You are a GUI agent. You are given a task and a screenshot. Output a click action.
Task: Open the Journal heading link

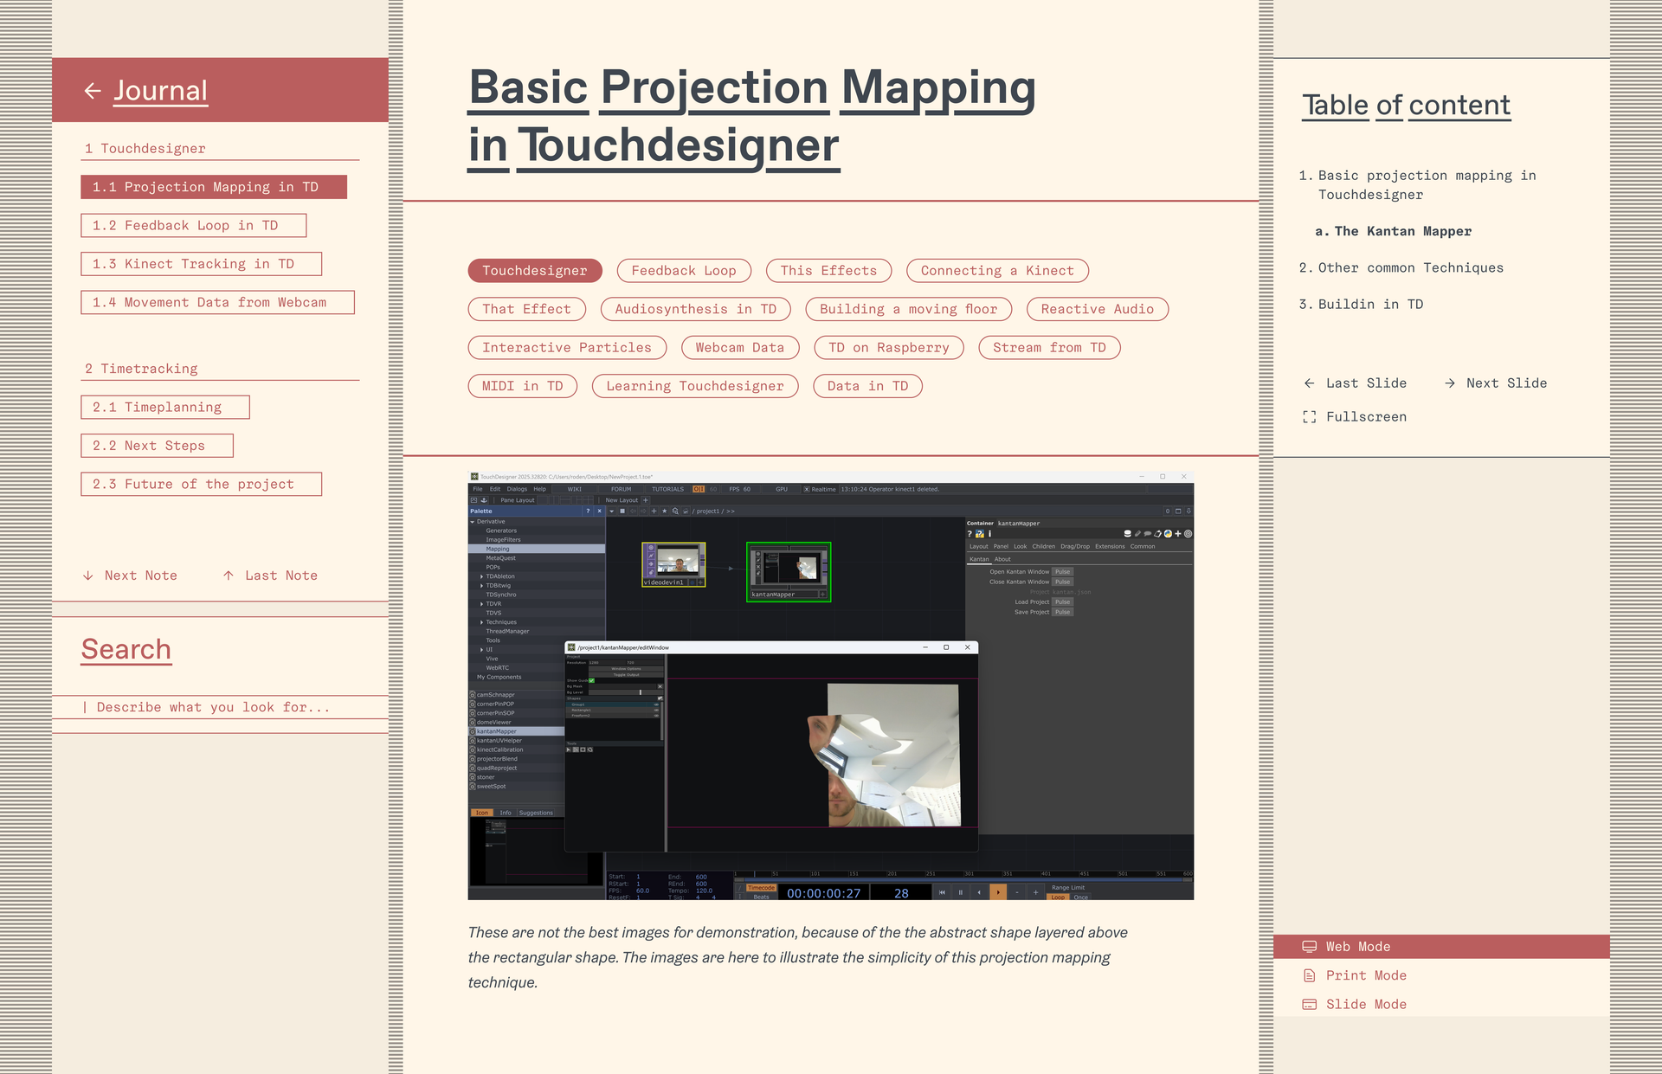(161, 90)
